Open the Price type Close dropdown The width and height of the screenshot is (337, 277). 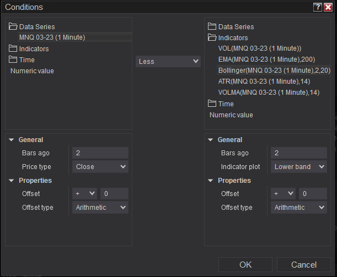click(x=100, y=166)
